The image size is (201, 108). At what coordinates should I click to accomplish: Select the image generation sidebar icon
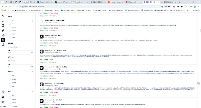coord(3,25)
